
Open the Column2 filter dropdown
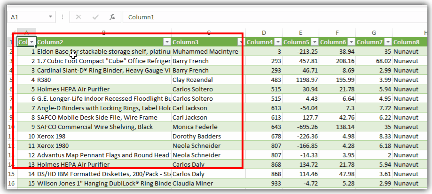coord(167,42)
